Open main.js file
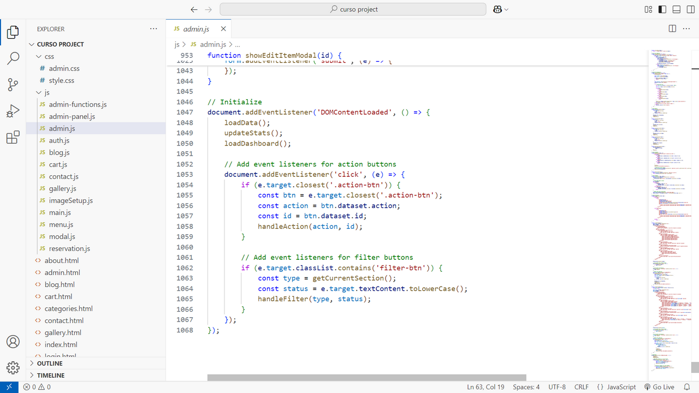 [96, 212]
